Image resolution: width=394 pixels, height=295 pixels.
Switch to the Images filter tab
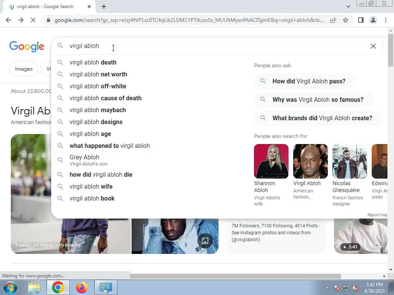23,69
